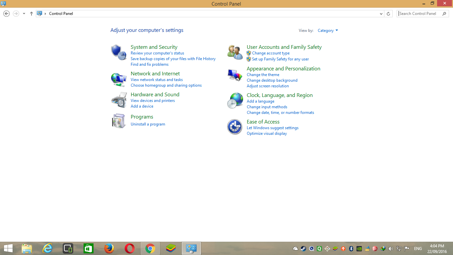Open Clock, Language, and Region heading

click(280, 95)
